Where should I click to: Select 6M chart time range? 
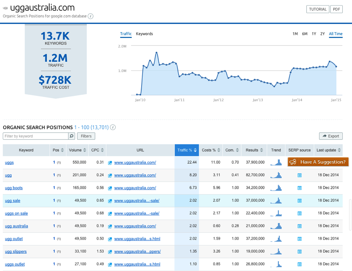point(305,34)
